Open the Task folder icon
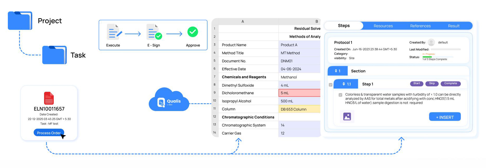The image size is (486, 168). click(x=54, y=55)
